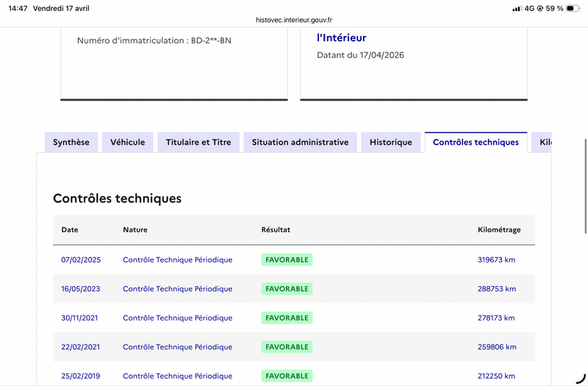Tap the cellular signal strength icon

click(x=517, y=8)
